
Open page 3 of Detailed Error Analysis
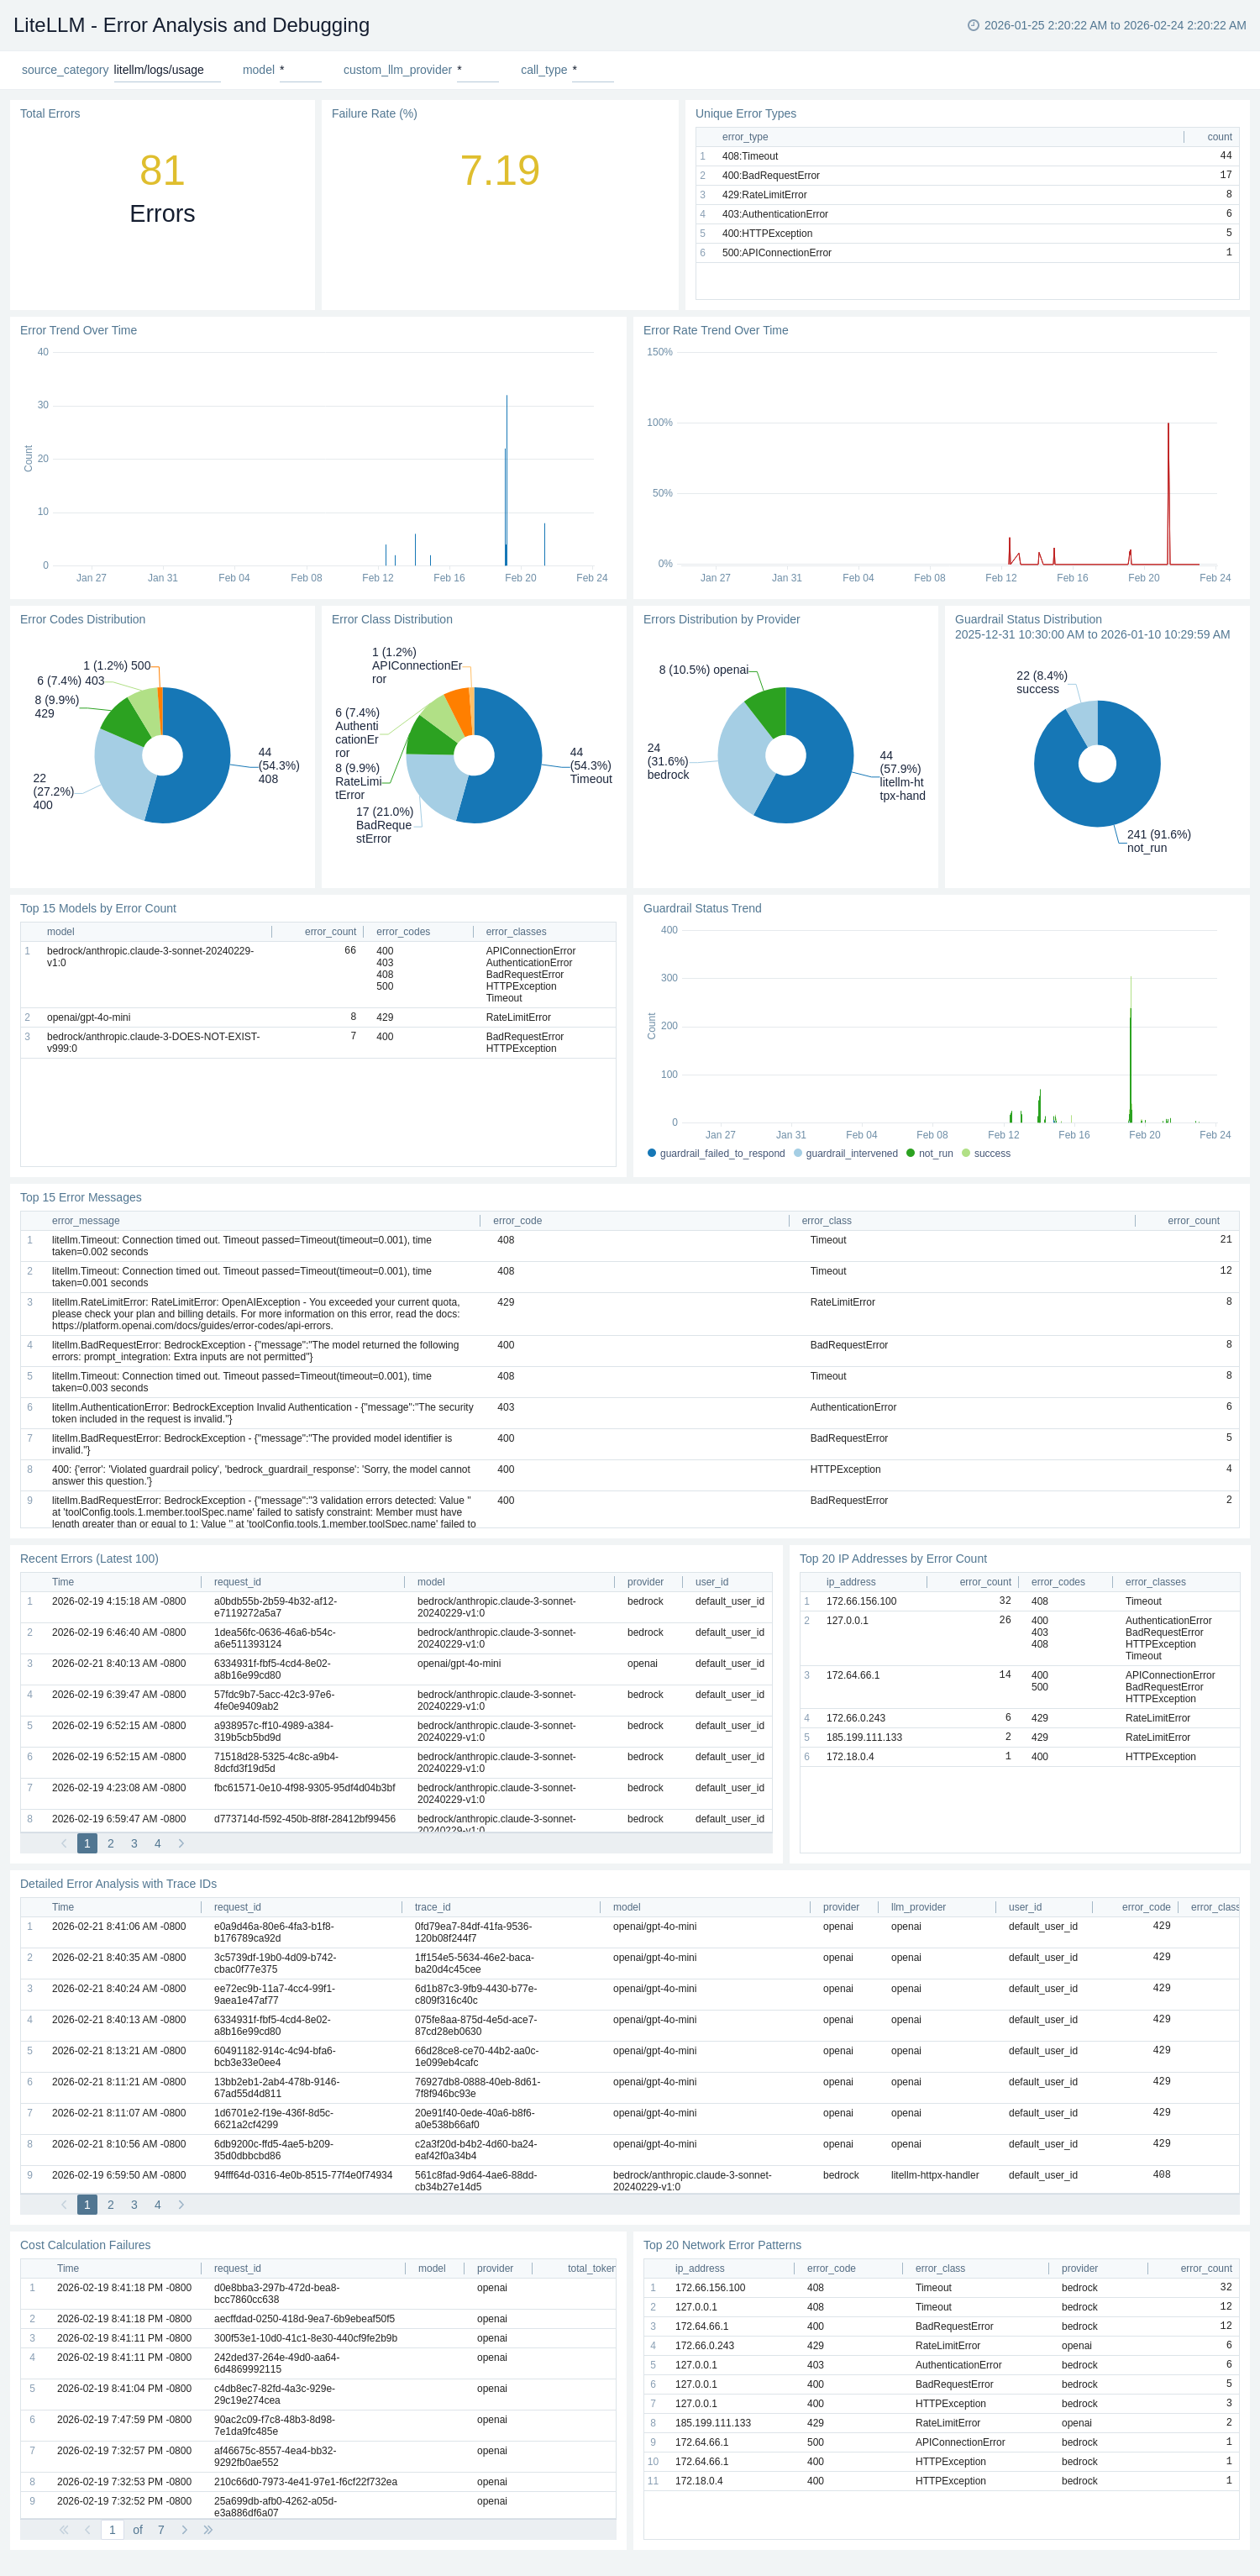[134, 2204]
